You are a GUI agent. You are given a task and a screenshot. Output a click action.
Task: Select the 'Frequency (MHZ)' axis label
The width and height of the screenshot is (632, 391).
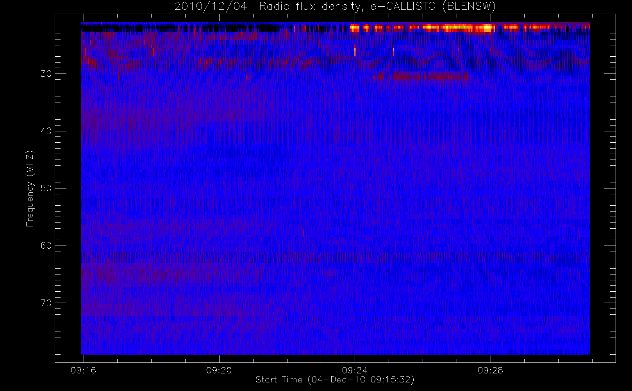tap(30, 188)
